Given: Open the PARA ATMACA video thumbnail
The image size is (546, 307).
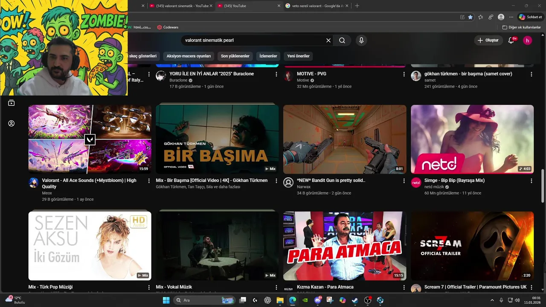Looking at the screenshot, I should click(x=345, y=246).
